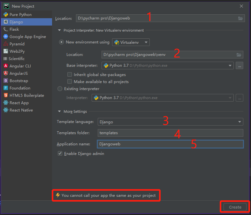
Task: Click the Pure Python icon
Action: coord(6,15)
